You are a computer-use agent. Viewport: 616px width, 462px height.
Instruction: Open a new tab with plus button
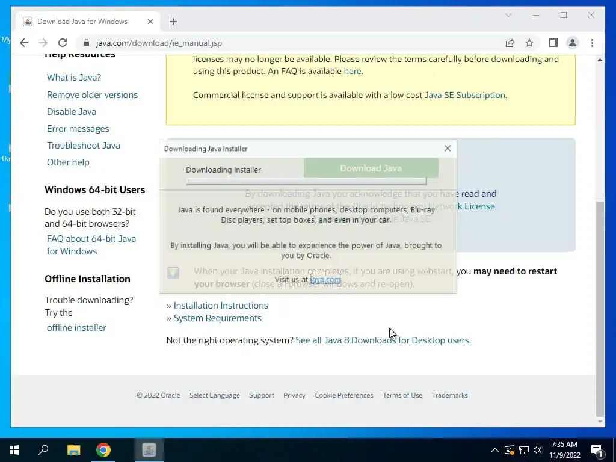173,22
